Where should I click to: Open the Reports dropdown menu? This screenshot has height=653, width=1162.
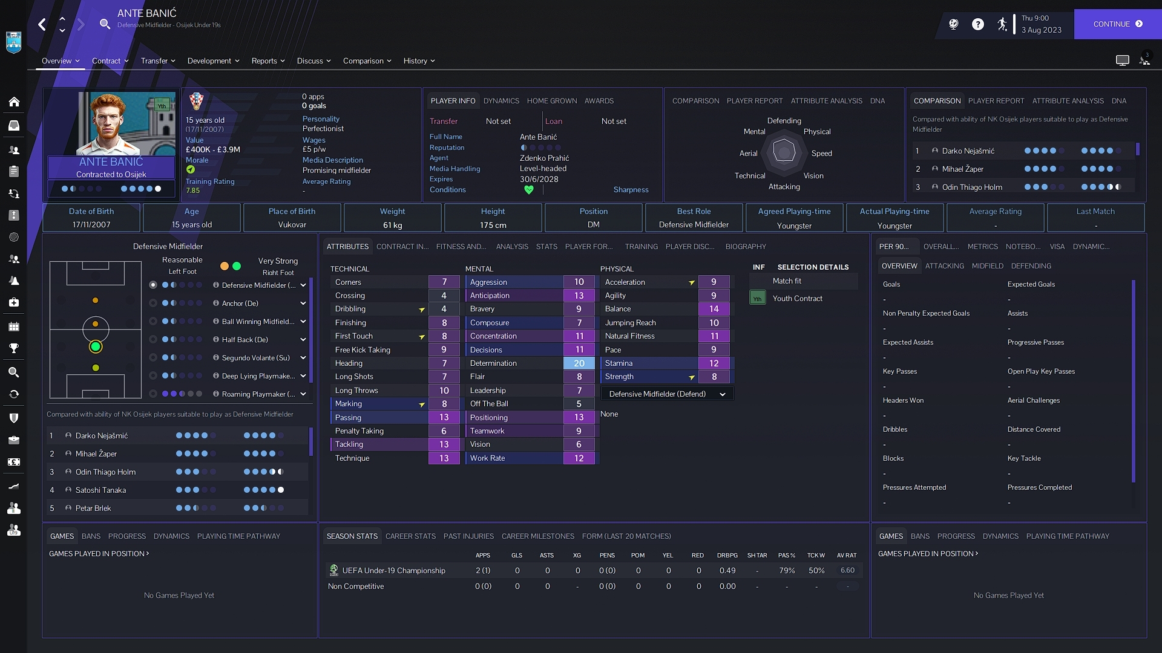(268, 61)
